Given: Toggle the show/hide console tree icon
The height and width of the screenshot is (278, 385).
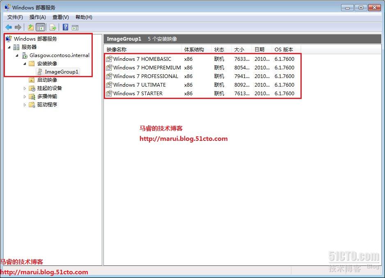Looking at the screenshot, I should pyautogui.click(x=41, y=27).
